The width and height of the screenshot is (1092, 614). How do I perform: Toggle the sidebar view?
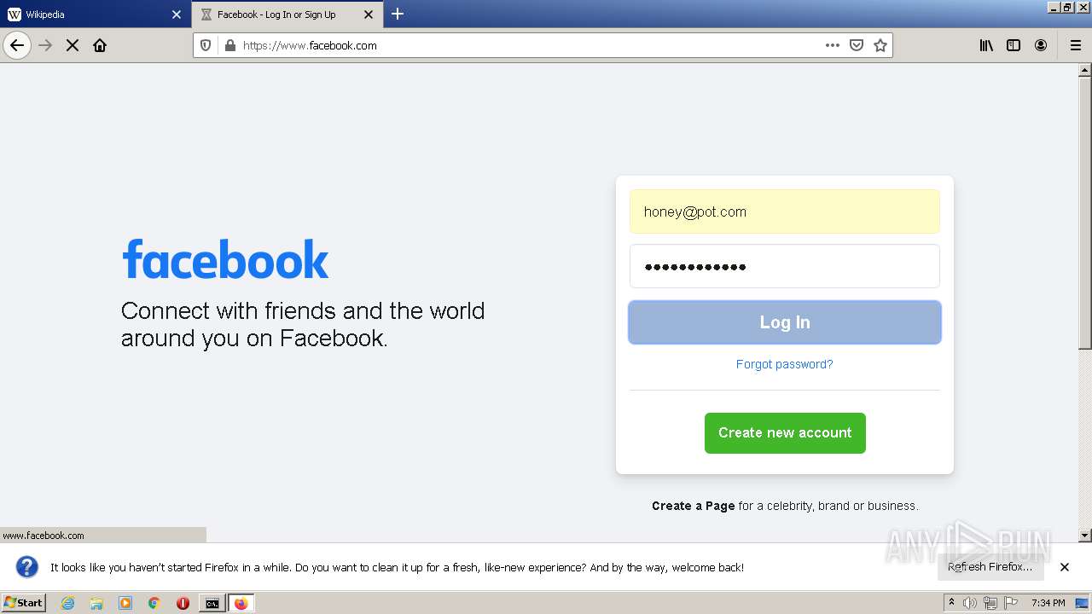point(1014,45)
